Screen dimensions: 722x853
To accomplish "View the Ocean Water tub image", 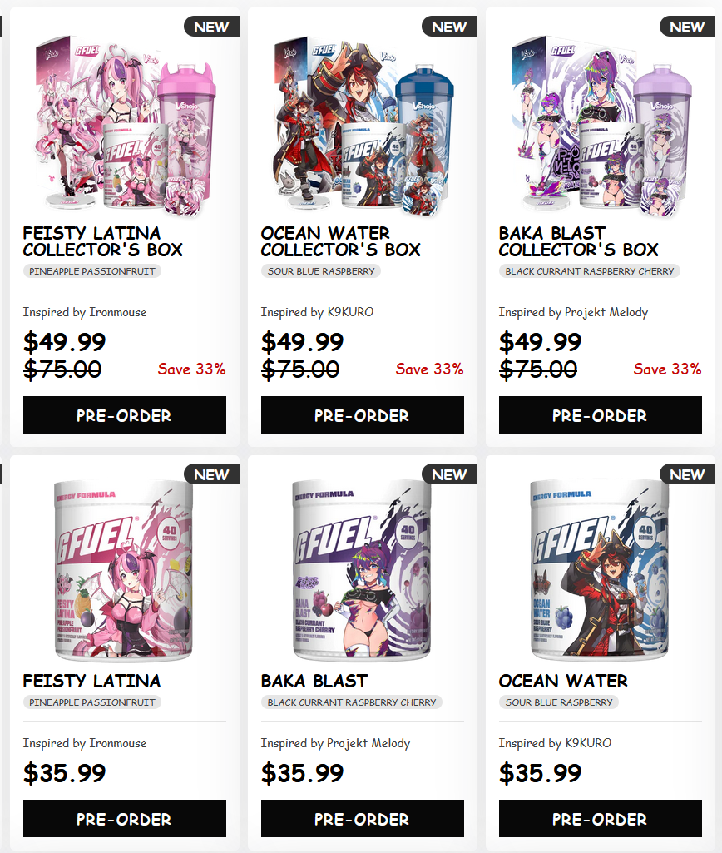I will [601, 570].
